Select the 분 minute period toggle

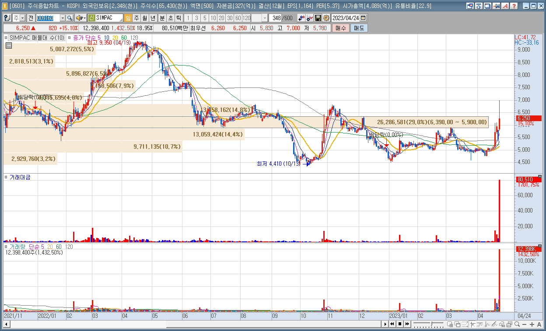point(162,18)
